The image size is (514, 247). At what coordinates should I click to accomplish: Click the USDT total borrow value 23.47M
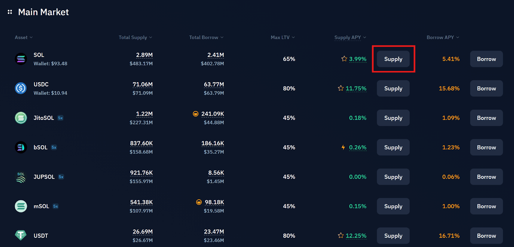point(214,232)
